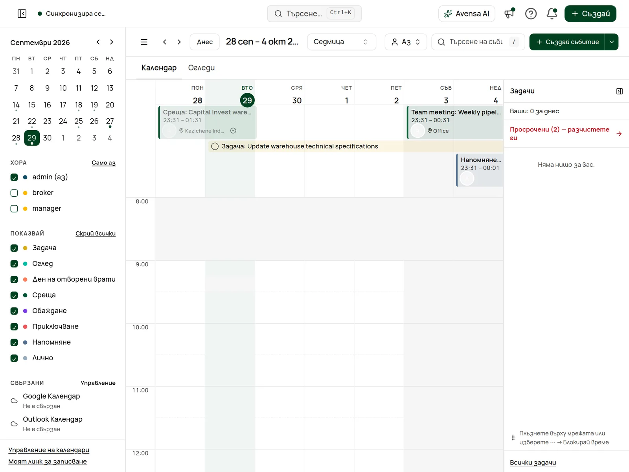Collapse the left sidebar panel icon
Viewport: 629px width, 472px height.
point(22,14)
